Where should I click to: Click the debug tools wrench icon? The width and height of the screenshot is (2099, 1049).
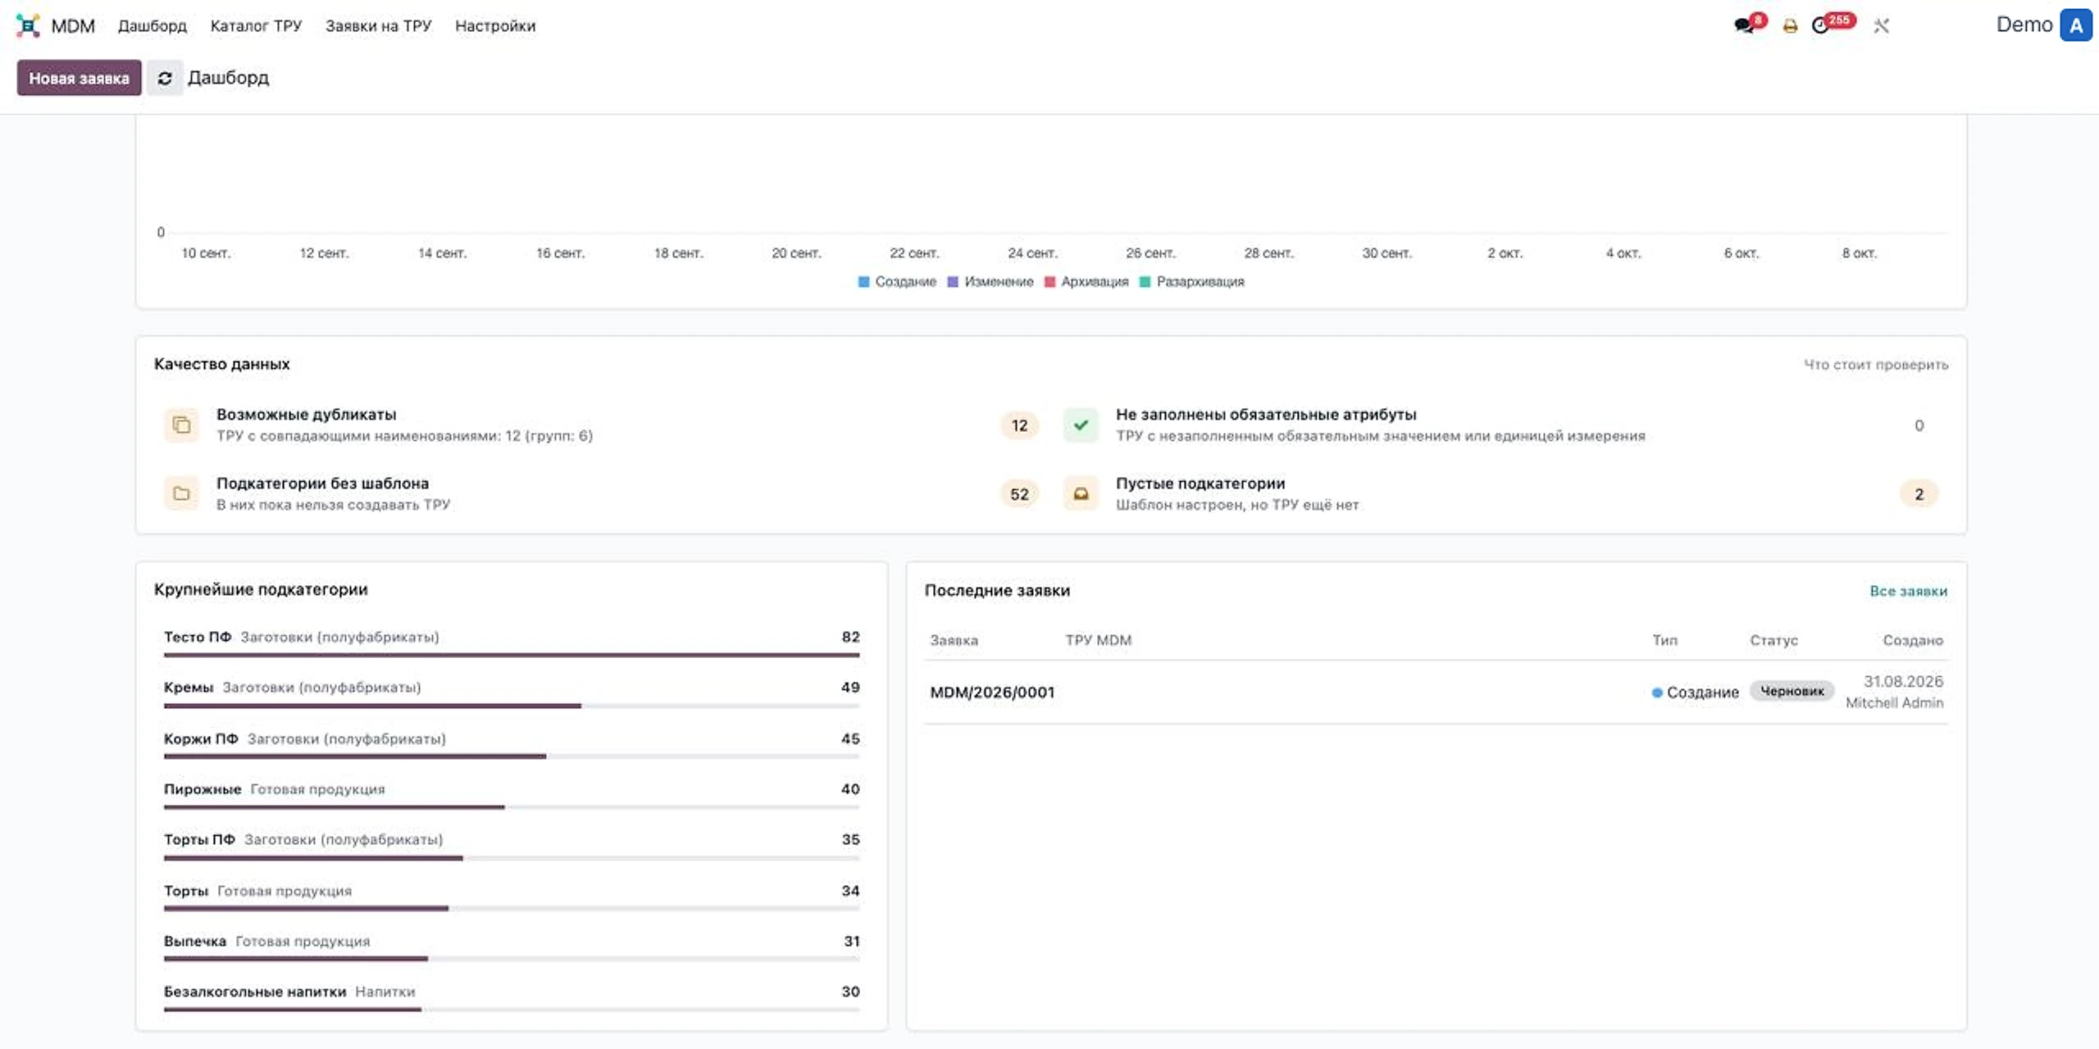click(1881, 26)
